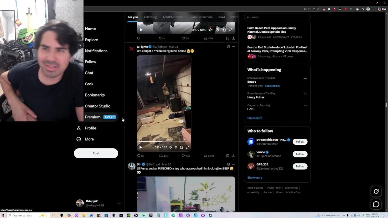The width and height of the screenshot is (388, 218).
Task: Seek the X Fights video progress bar
Action: 164,142
